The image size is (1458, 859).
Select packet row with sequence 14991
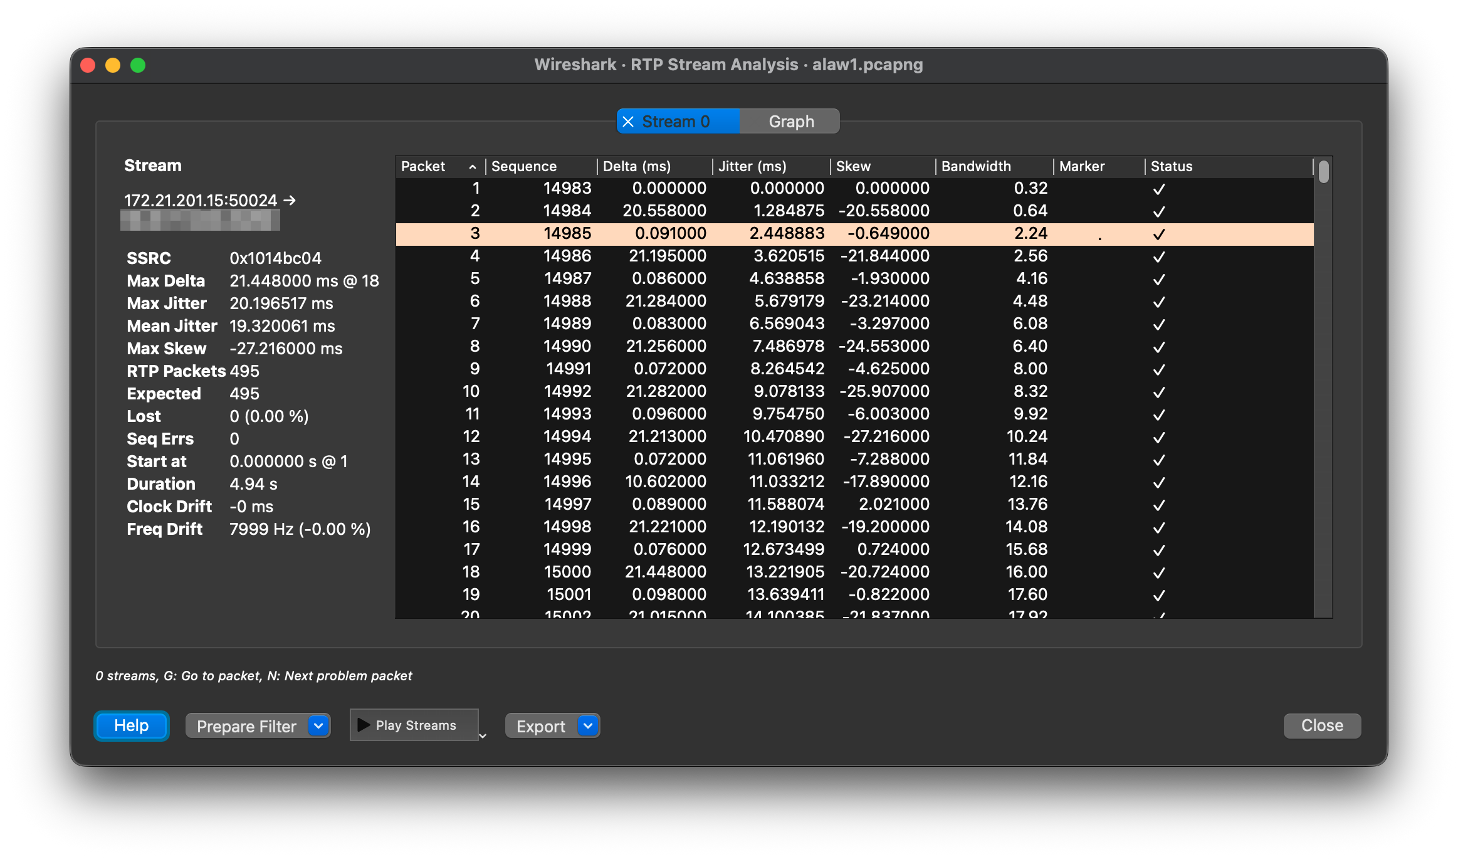854,369
